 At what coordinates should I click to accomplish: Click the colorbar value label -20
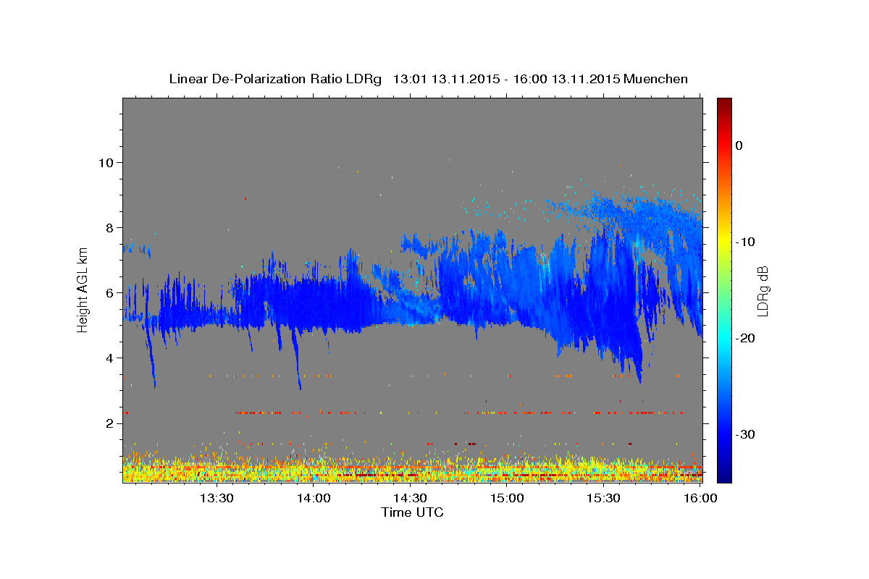point(746,338)
